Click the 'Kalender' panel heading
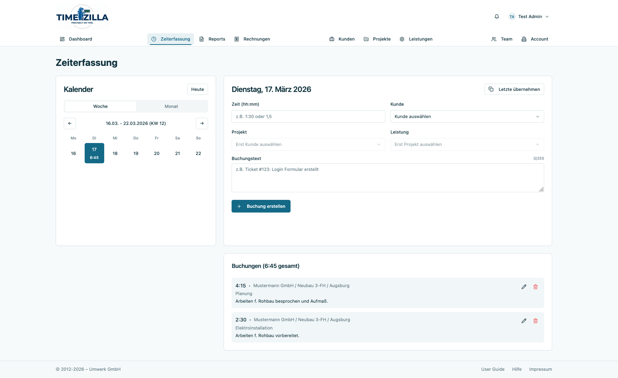This screenshot has height=378, width=618. click(x=79, y=89)
